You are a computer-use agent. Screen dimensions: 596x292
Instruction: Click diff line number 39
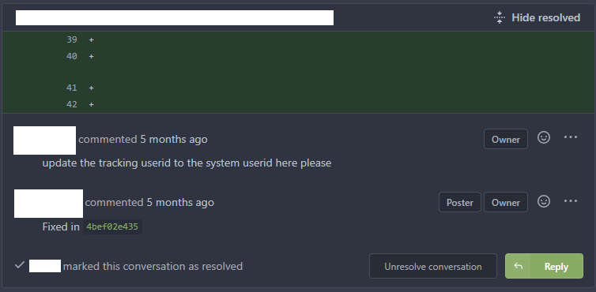[x=71, y=40]
